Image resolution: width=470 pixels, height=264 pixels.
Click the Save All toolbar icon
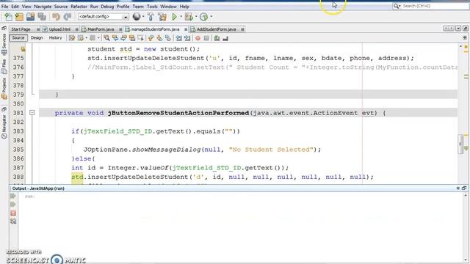click(x=42, y=17)
